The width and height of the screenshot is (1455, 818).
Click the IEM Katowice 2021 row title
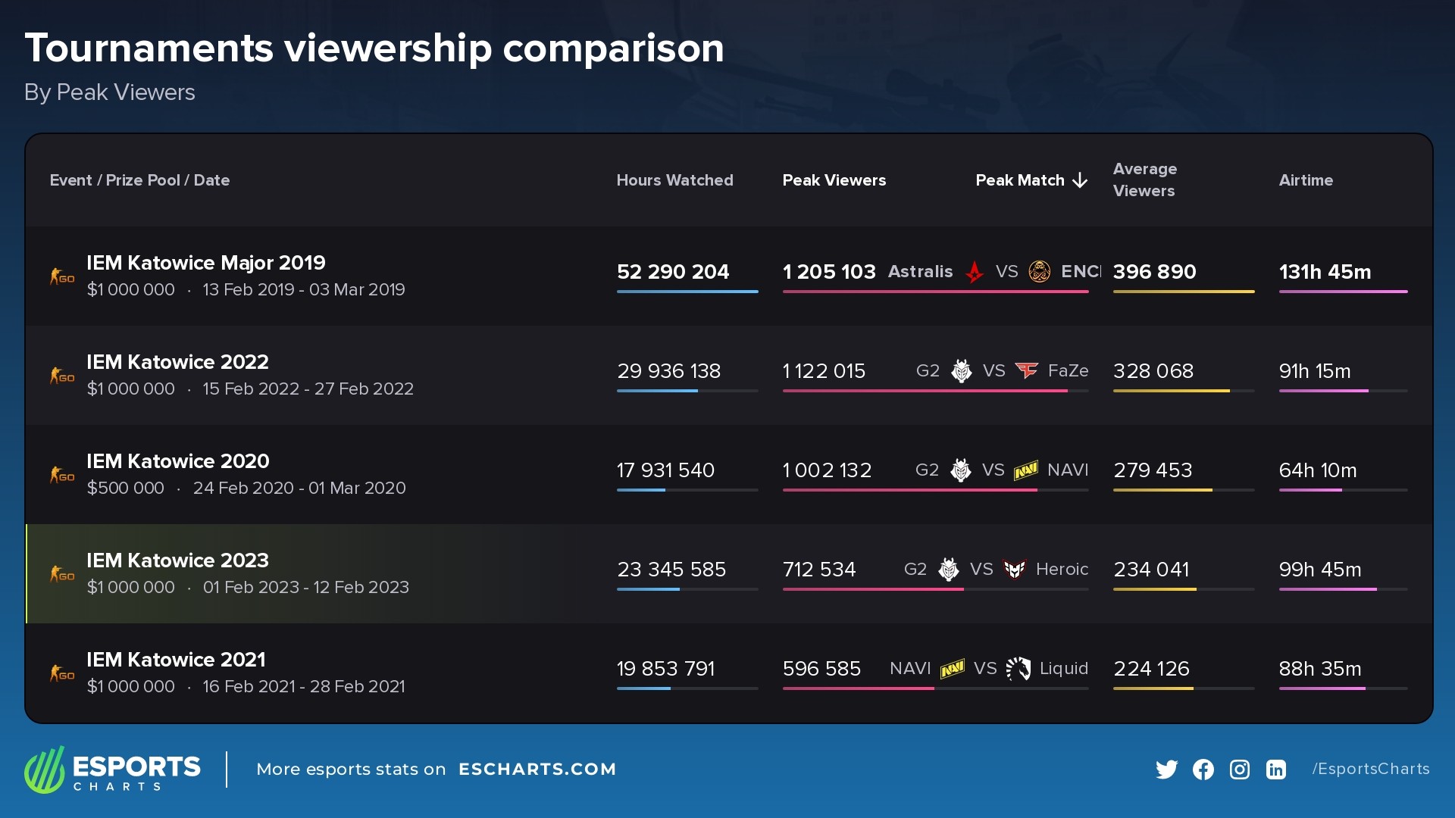[176, 660]
